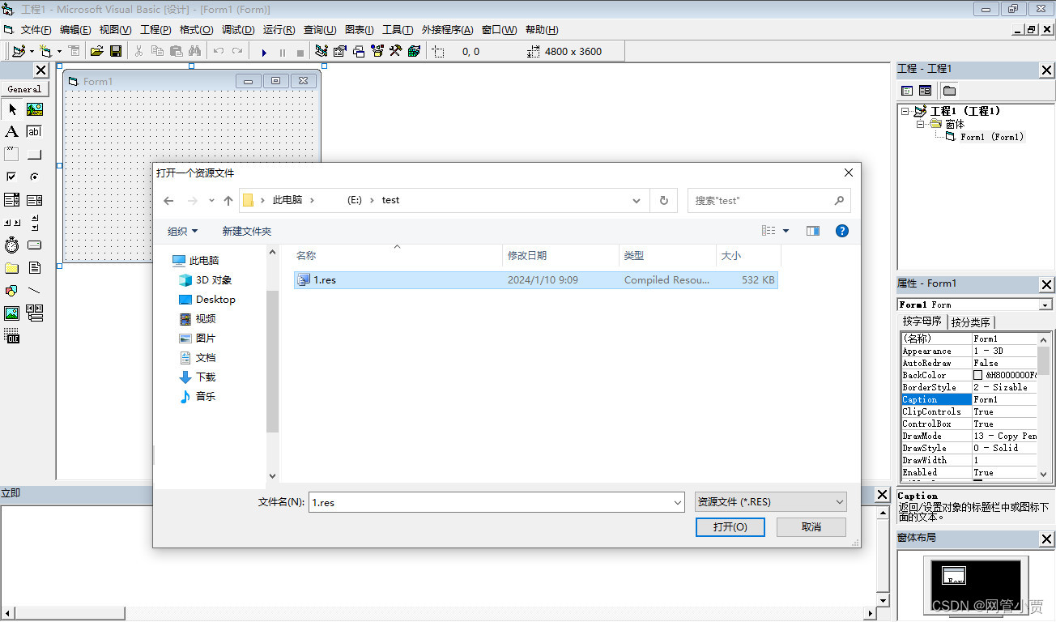This screenshot has height=622, width=1056.
Task: Select the Label control tool
Action: (12, 132)
